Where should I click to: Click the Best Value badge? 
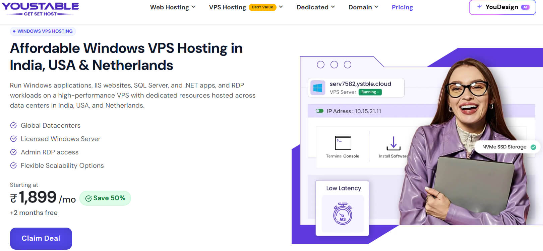262,7
